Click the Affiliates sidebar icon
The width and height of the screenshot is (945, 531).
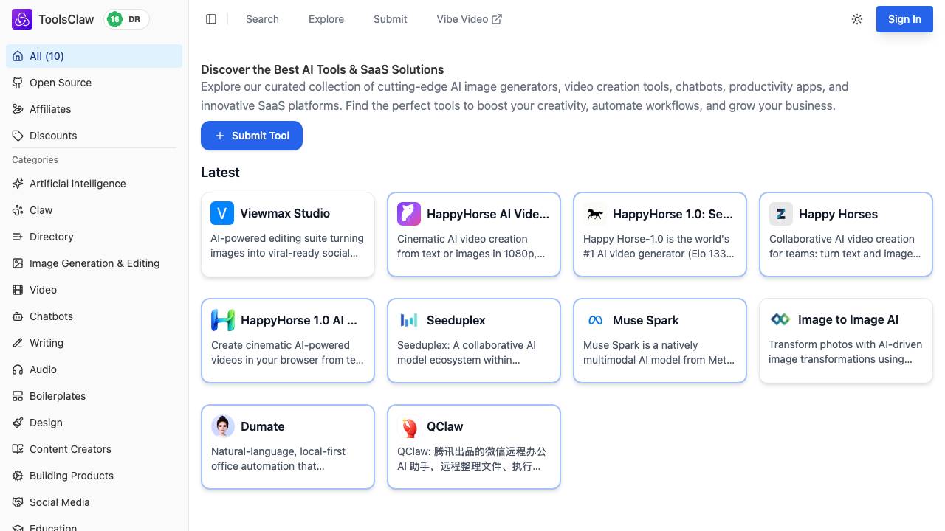pos(18,109)
